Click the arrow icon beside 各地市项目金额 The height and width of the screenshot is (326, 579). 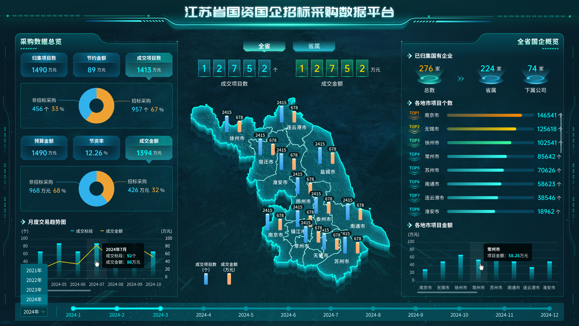(x=410, y=225)
